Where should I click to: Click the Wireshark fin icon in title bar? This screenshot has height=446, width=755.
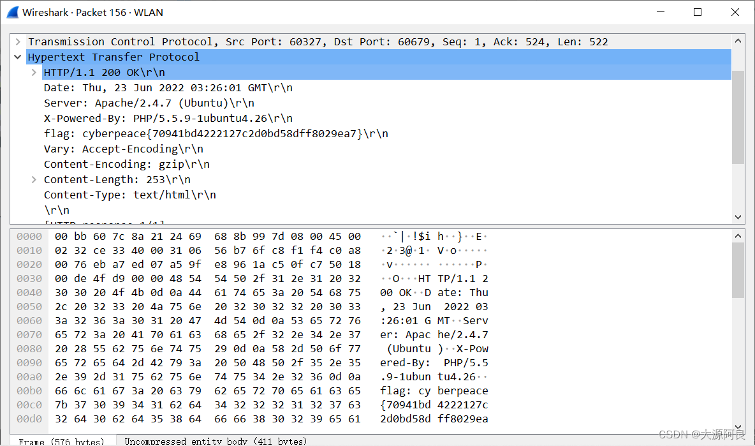click(x=11, y=12)
